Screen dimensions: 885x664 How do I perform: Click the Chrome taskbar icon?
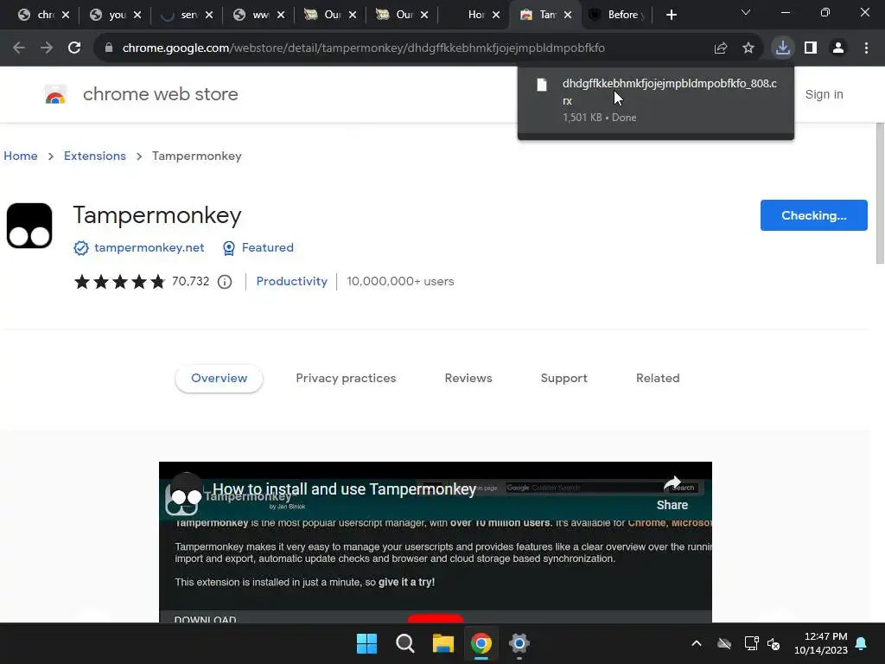[481, 643]
